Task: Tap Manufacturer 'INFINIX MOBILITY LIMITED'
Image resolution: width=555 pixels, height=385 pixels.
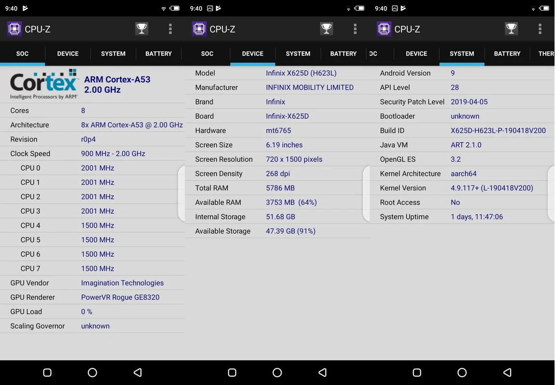Action: coord(310,88)
